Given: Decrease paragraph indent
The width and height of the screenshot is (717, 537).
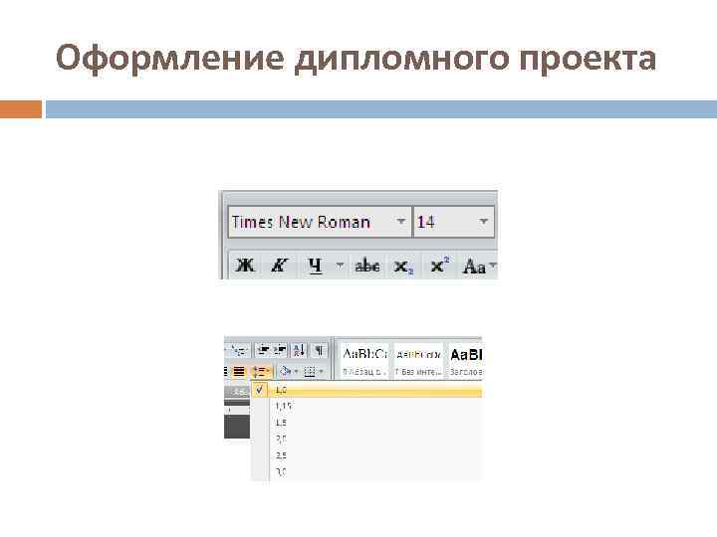Looking at the screenshot, I should click(x=263, y=350).
